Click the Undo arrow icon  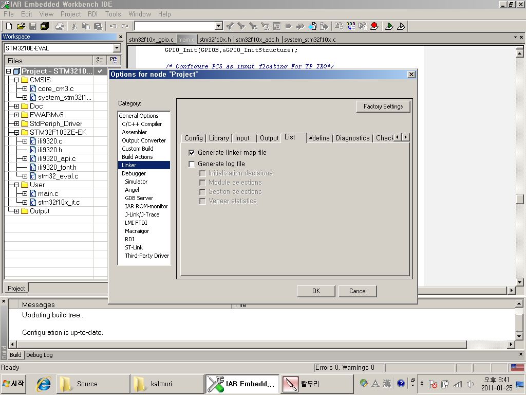coord(113,26)
